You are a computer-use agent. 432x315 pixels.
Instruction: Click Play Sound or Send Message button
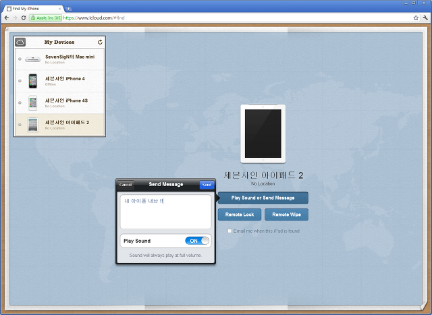coord(263,198)
